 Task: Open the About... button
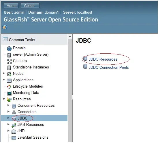click(30, 6)
